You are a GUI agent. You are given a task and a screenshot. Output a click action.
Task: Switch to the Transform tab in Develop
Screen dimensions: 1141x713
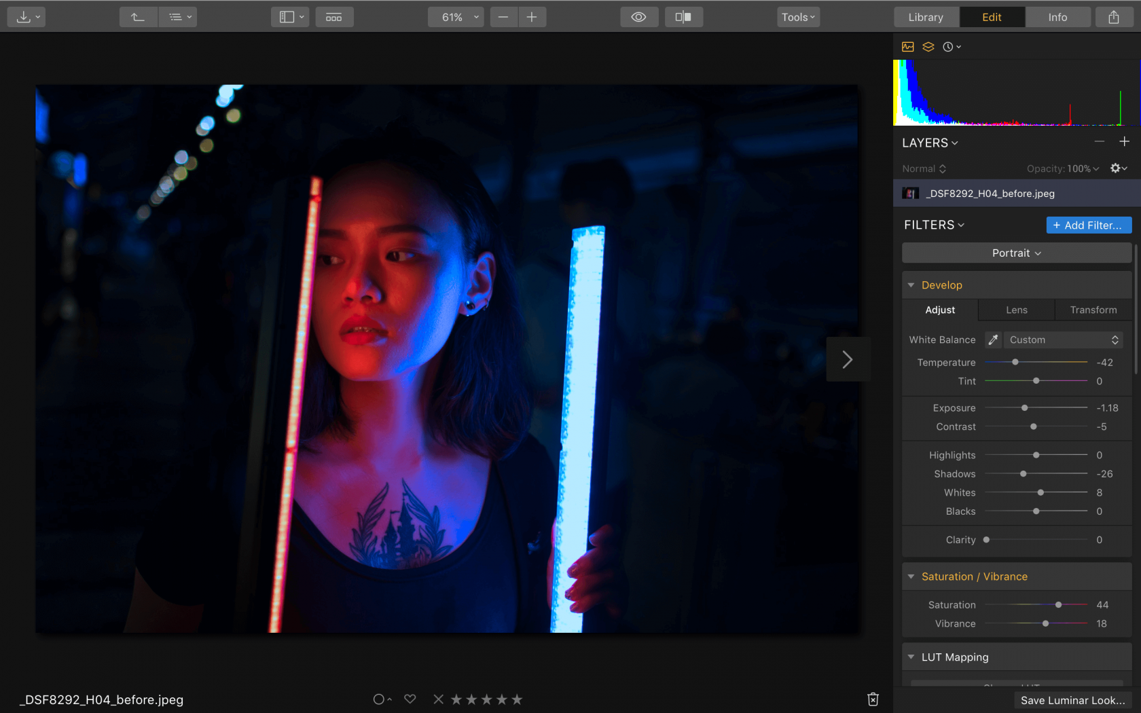pos(1093,310)
